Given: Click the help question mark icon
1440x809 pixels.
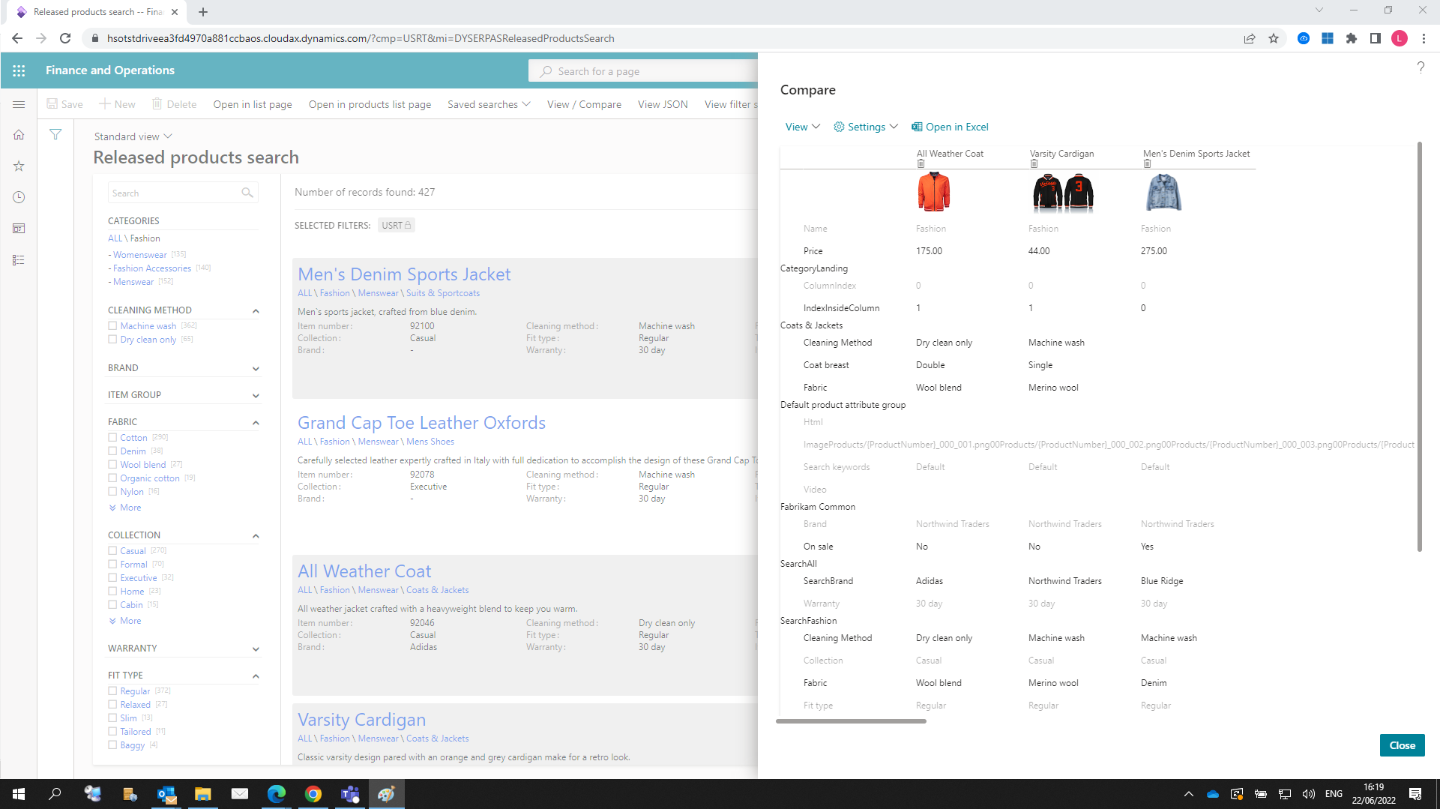Looking at the screenshot, I should click(1420, 67).
